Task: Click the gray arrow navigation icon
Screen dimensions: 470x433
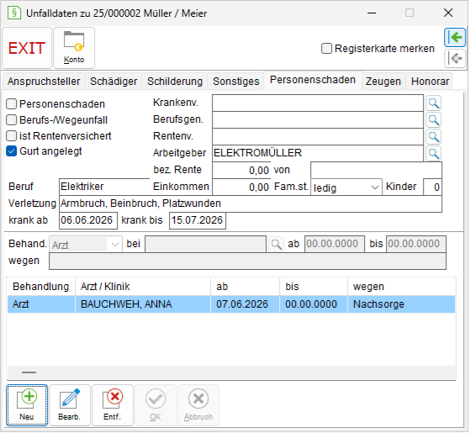Action: coord(454,58)
